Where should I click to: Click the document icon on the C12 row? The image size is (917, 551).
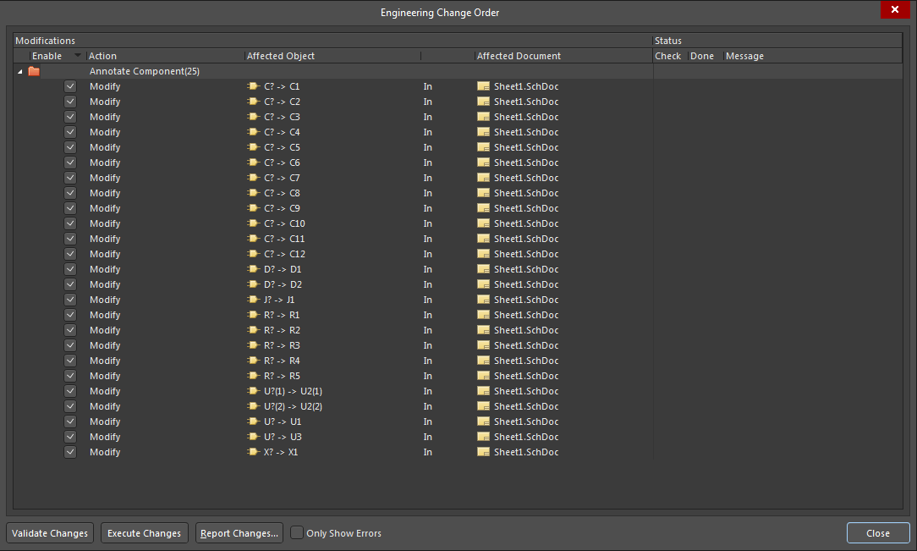point(482,254)
